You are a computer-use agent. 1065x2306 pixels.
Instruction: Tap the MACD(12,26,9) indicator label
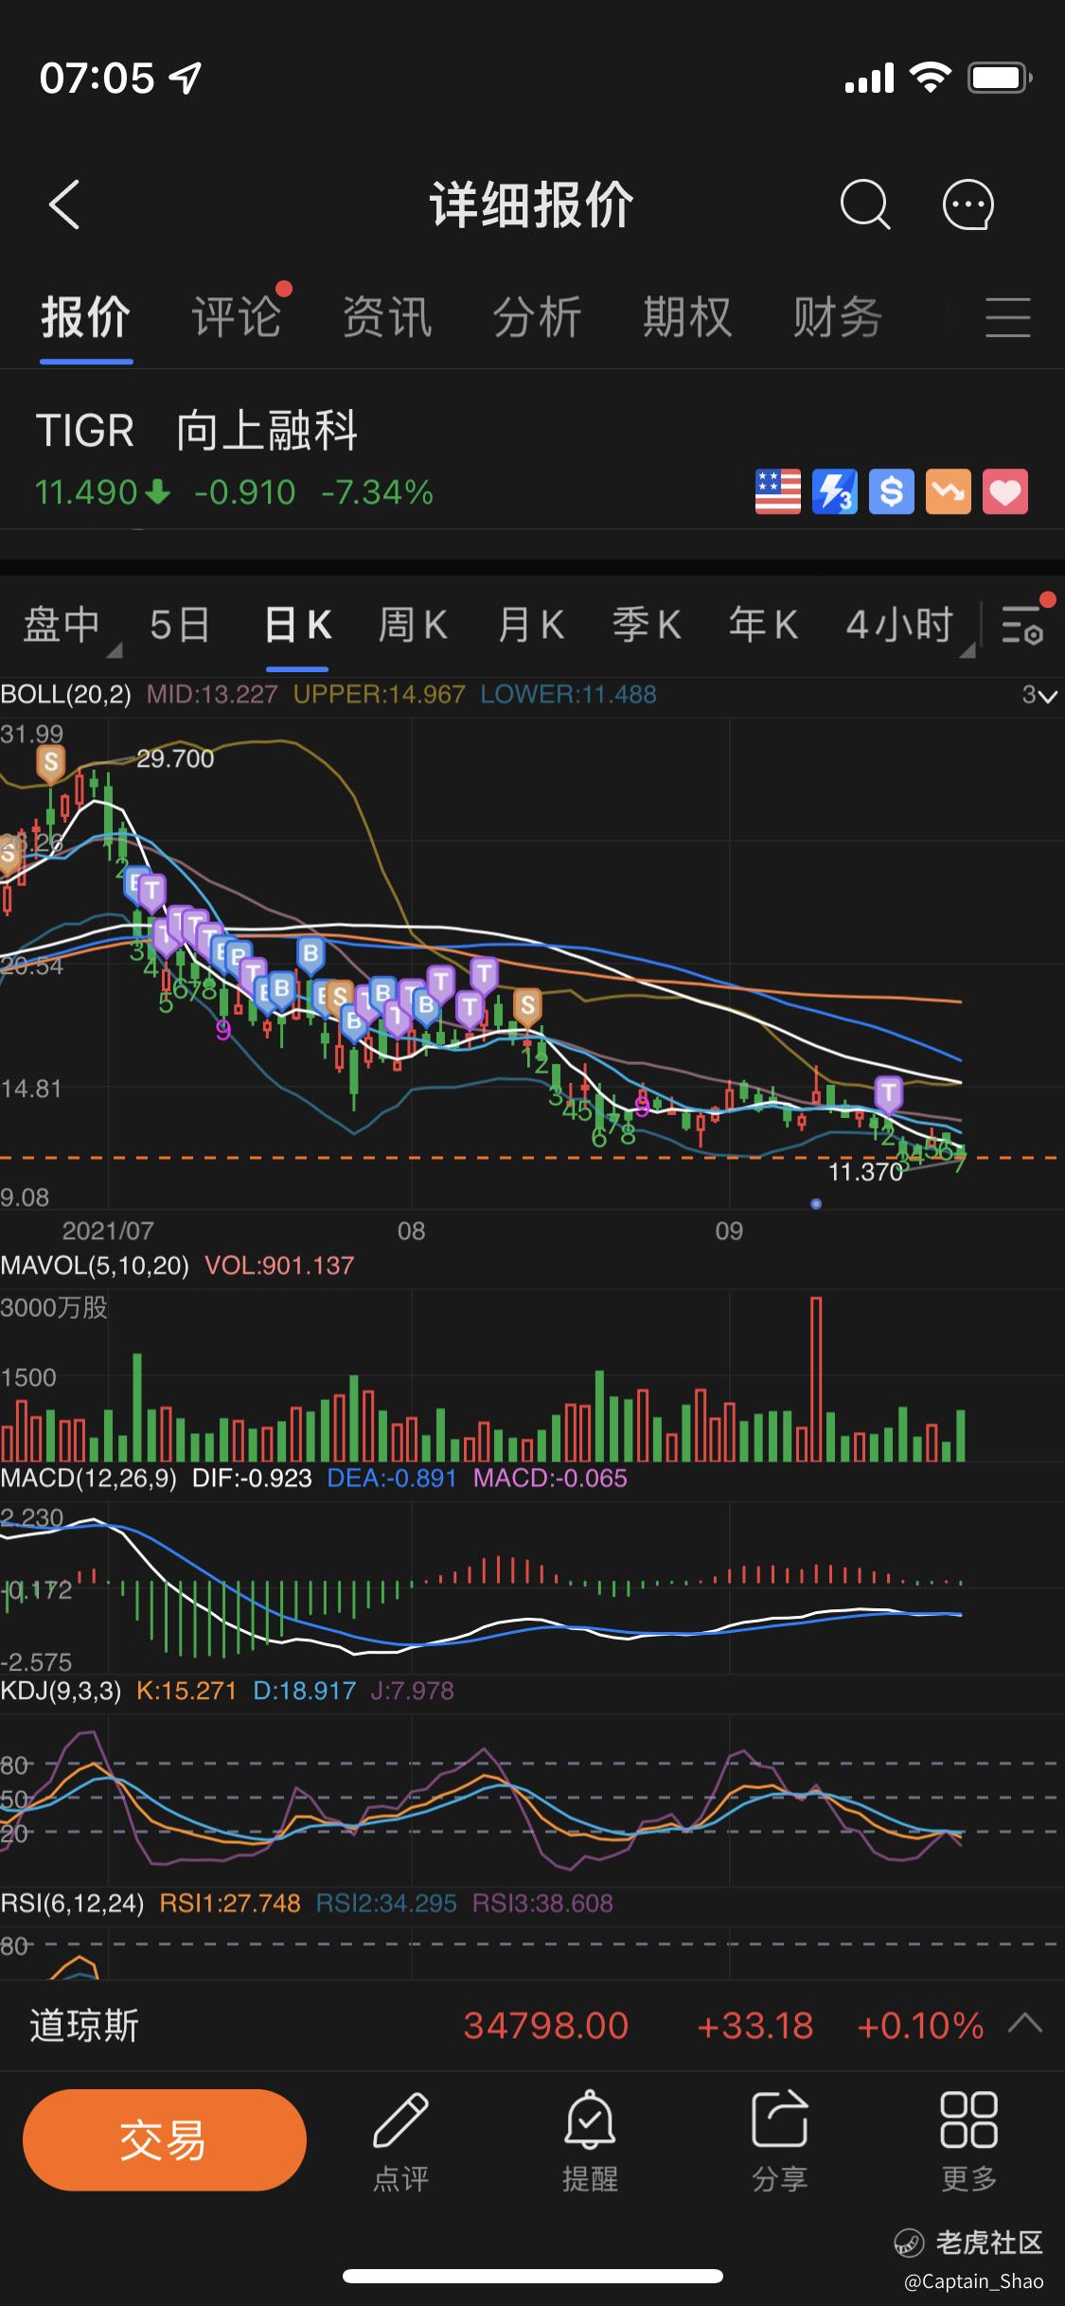pos(89,1479)
